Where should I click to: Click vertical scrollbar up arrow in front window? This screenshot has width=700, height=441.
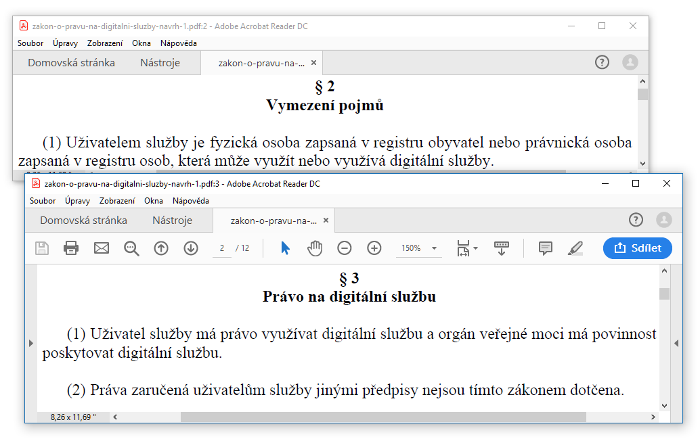pos(664,271)
